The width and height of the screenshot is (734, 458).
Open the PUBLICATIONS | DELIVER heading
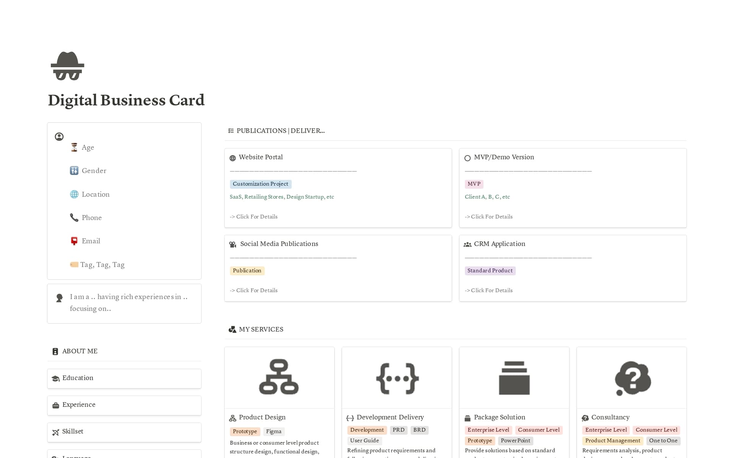click(x=280, y=131)
